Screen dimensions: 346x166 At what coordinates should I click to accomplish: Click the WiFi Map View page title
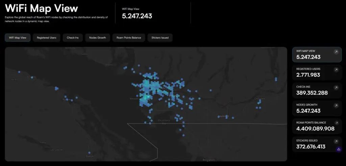pos(42,8)
